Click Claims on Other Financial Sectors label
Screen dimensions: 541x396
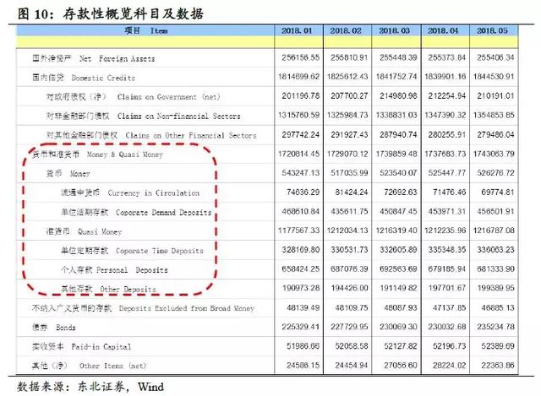149,135
